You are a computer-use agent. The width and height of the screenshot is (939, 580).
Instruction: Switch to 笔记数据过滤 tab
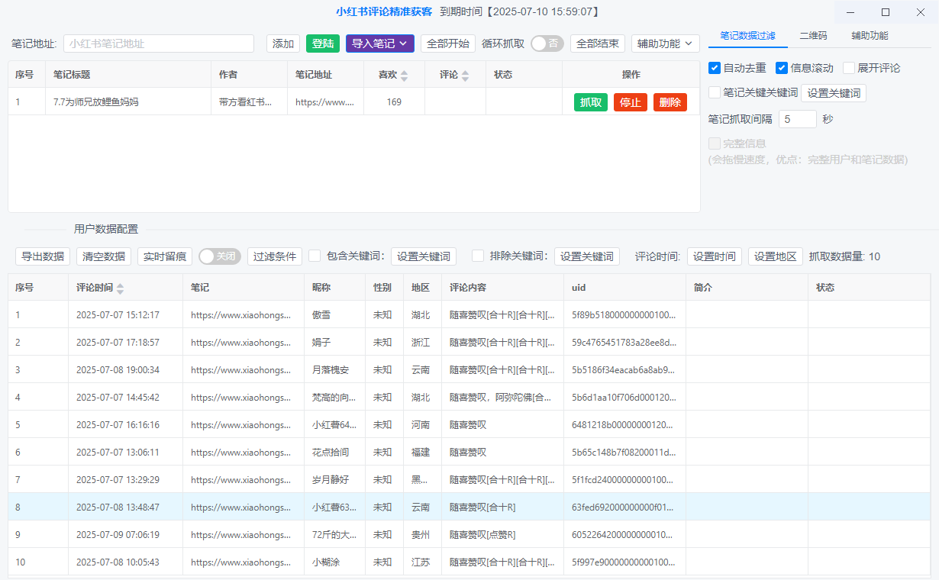click(x=748, y=36)
